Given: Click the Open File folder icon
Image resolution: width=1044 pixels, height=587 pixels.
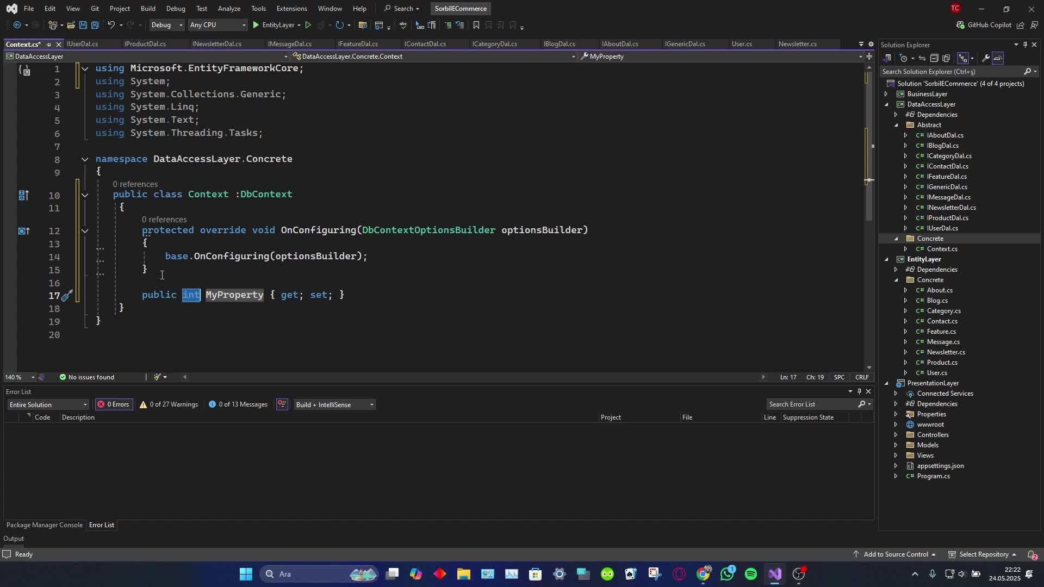Looking at the screenshot, I should pos(71,25).
